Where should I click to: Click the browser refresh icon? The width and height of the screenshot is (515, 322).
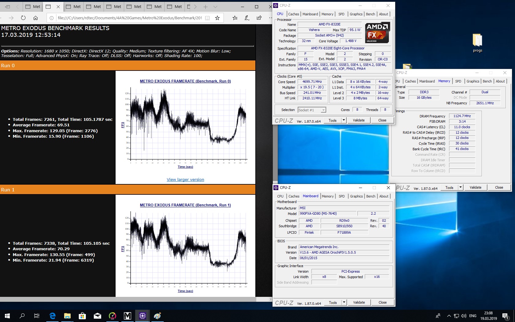coord(23,18)
